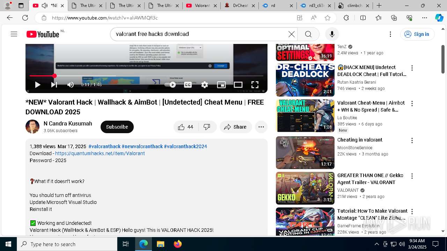Like the video thumbs up
Viewport: 447px width, 251px height.
point(185,127)
